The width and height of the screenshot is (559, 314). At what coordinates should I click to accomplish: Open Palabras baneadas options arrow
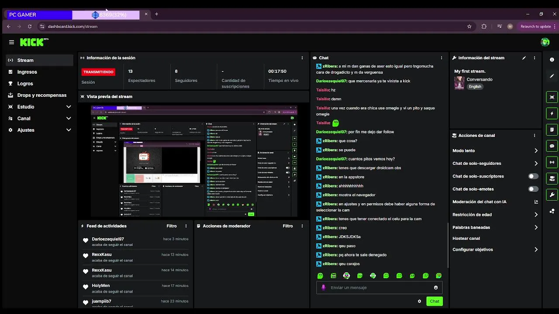[536, 228]
